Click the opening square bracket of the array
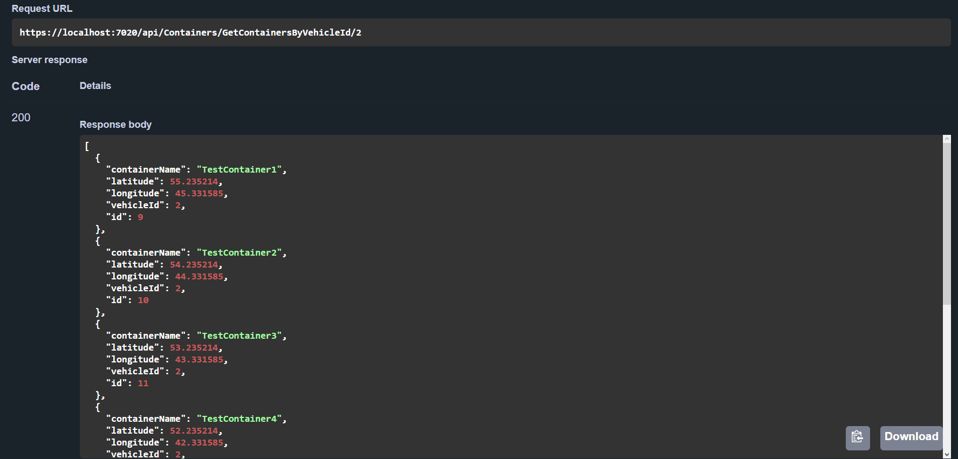The width and height of the screenshot is (958, 459). (x=87, y=146)
